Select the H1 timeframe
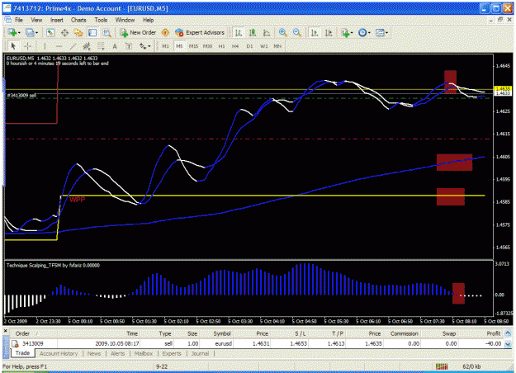Viewport: 516px width, 373px height. click(x=221, y=46)
